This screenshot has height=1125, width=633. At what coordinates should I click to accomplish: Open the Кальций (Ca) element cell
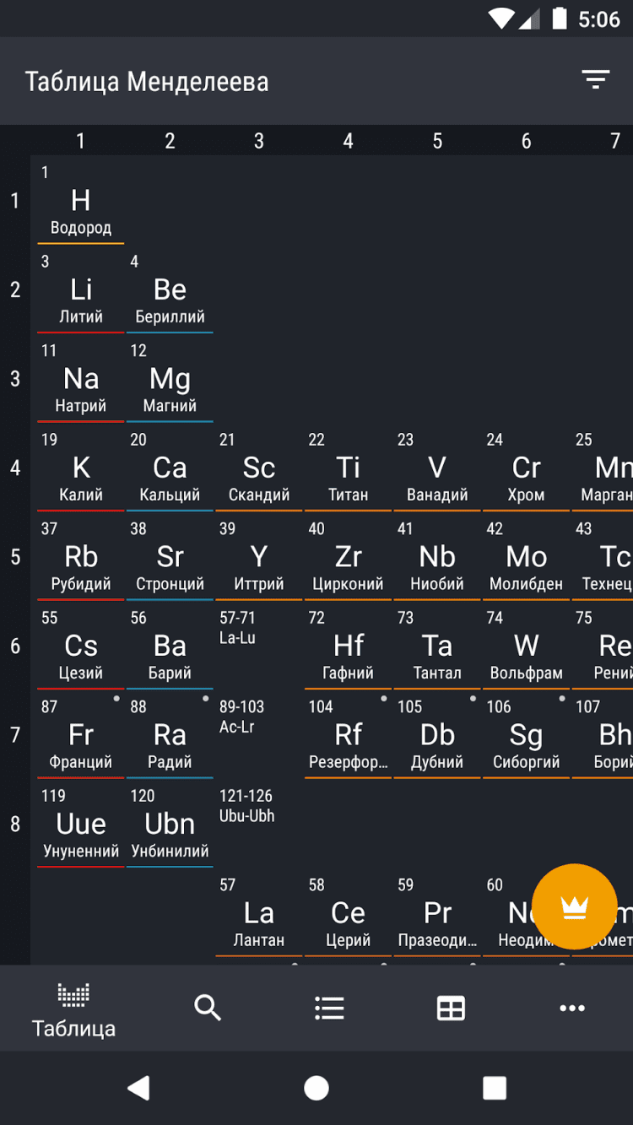point(170,471)
